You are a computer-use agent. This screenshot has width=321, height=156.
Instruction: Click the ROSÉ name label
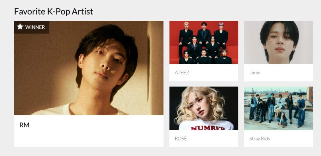pyautogui.click(x=181, y=138)
